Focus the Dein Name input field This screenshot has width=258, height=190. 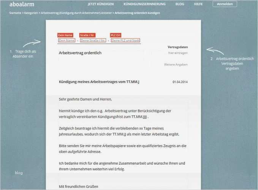click(66, 40)
